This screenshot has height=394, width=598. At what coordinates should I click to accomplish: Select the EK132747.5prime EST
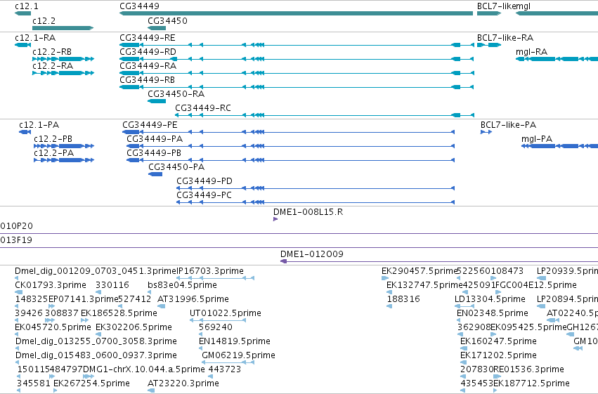[389, 292]
